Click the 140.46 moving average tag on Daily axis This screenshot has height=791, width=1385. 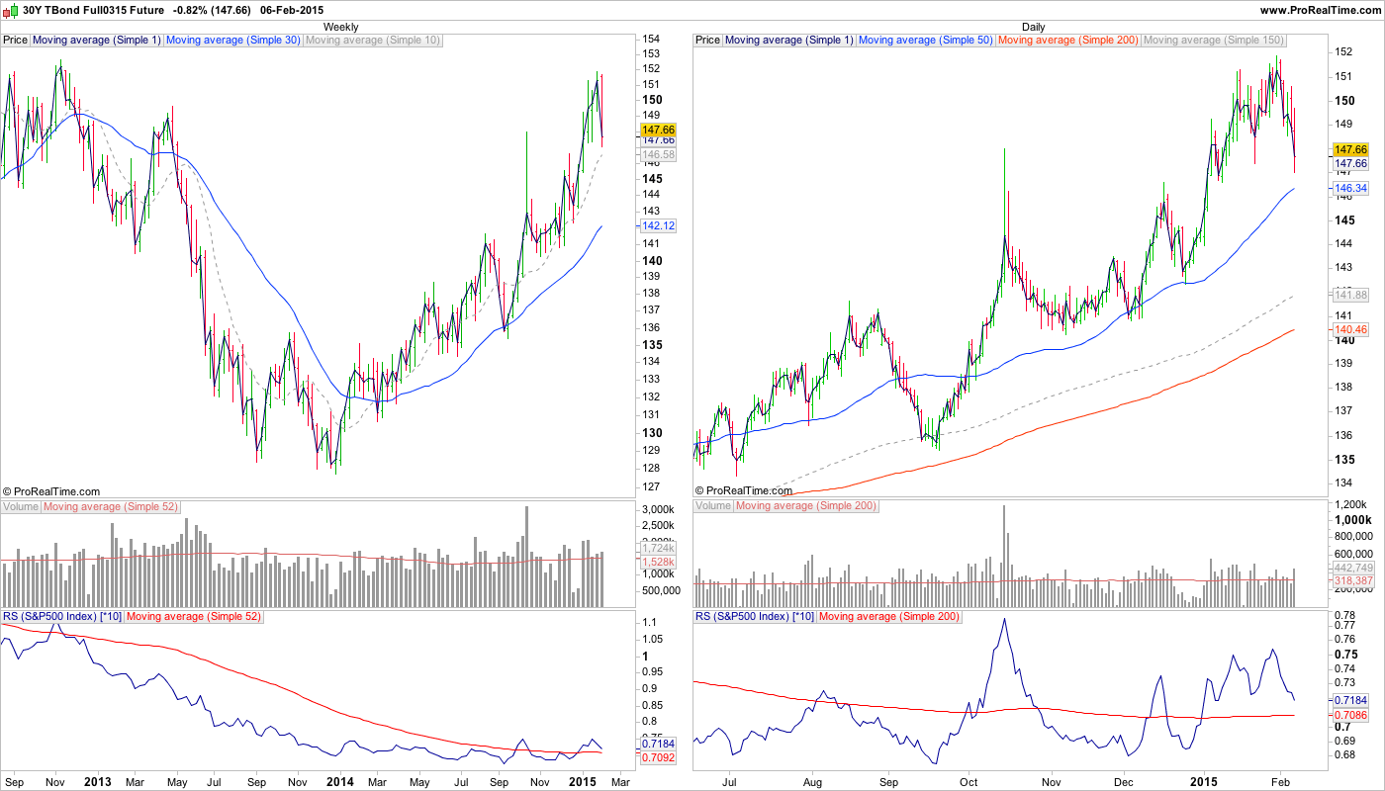(x=1351, y=329)
